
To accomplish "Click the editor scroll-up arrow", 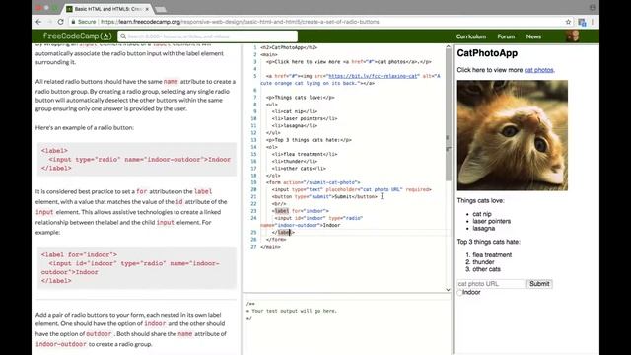I will coord(449,47).
